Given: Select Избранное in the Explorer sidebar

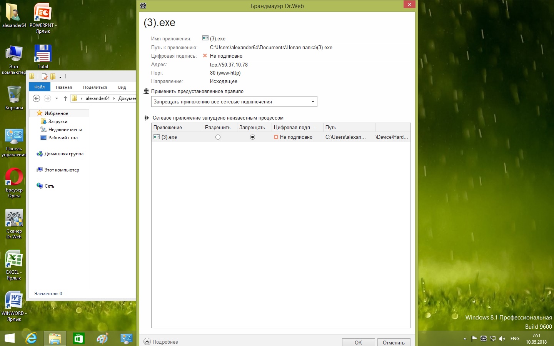Looking at the screenshot, I should coord(56,113).
